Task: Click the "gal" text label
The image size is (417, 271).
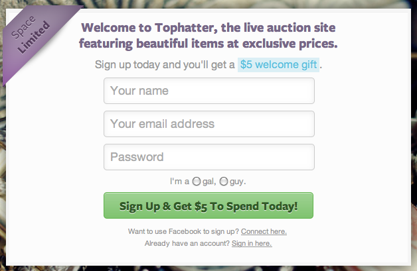Action: point(208,181)
